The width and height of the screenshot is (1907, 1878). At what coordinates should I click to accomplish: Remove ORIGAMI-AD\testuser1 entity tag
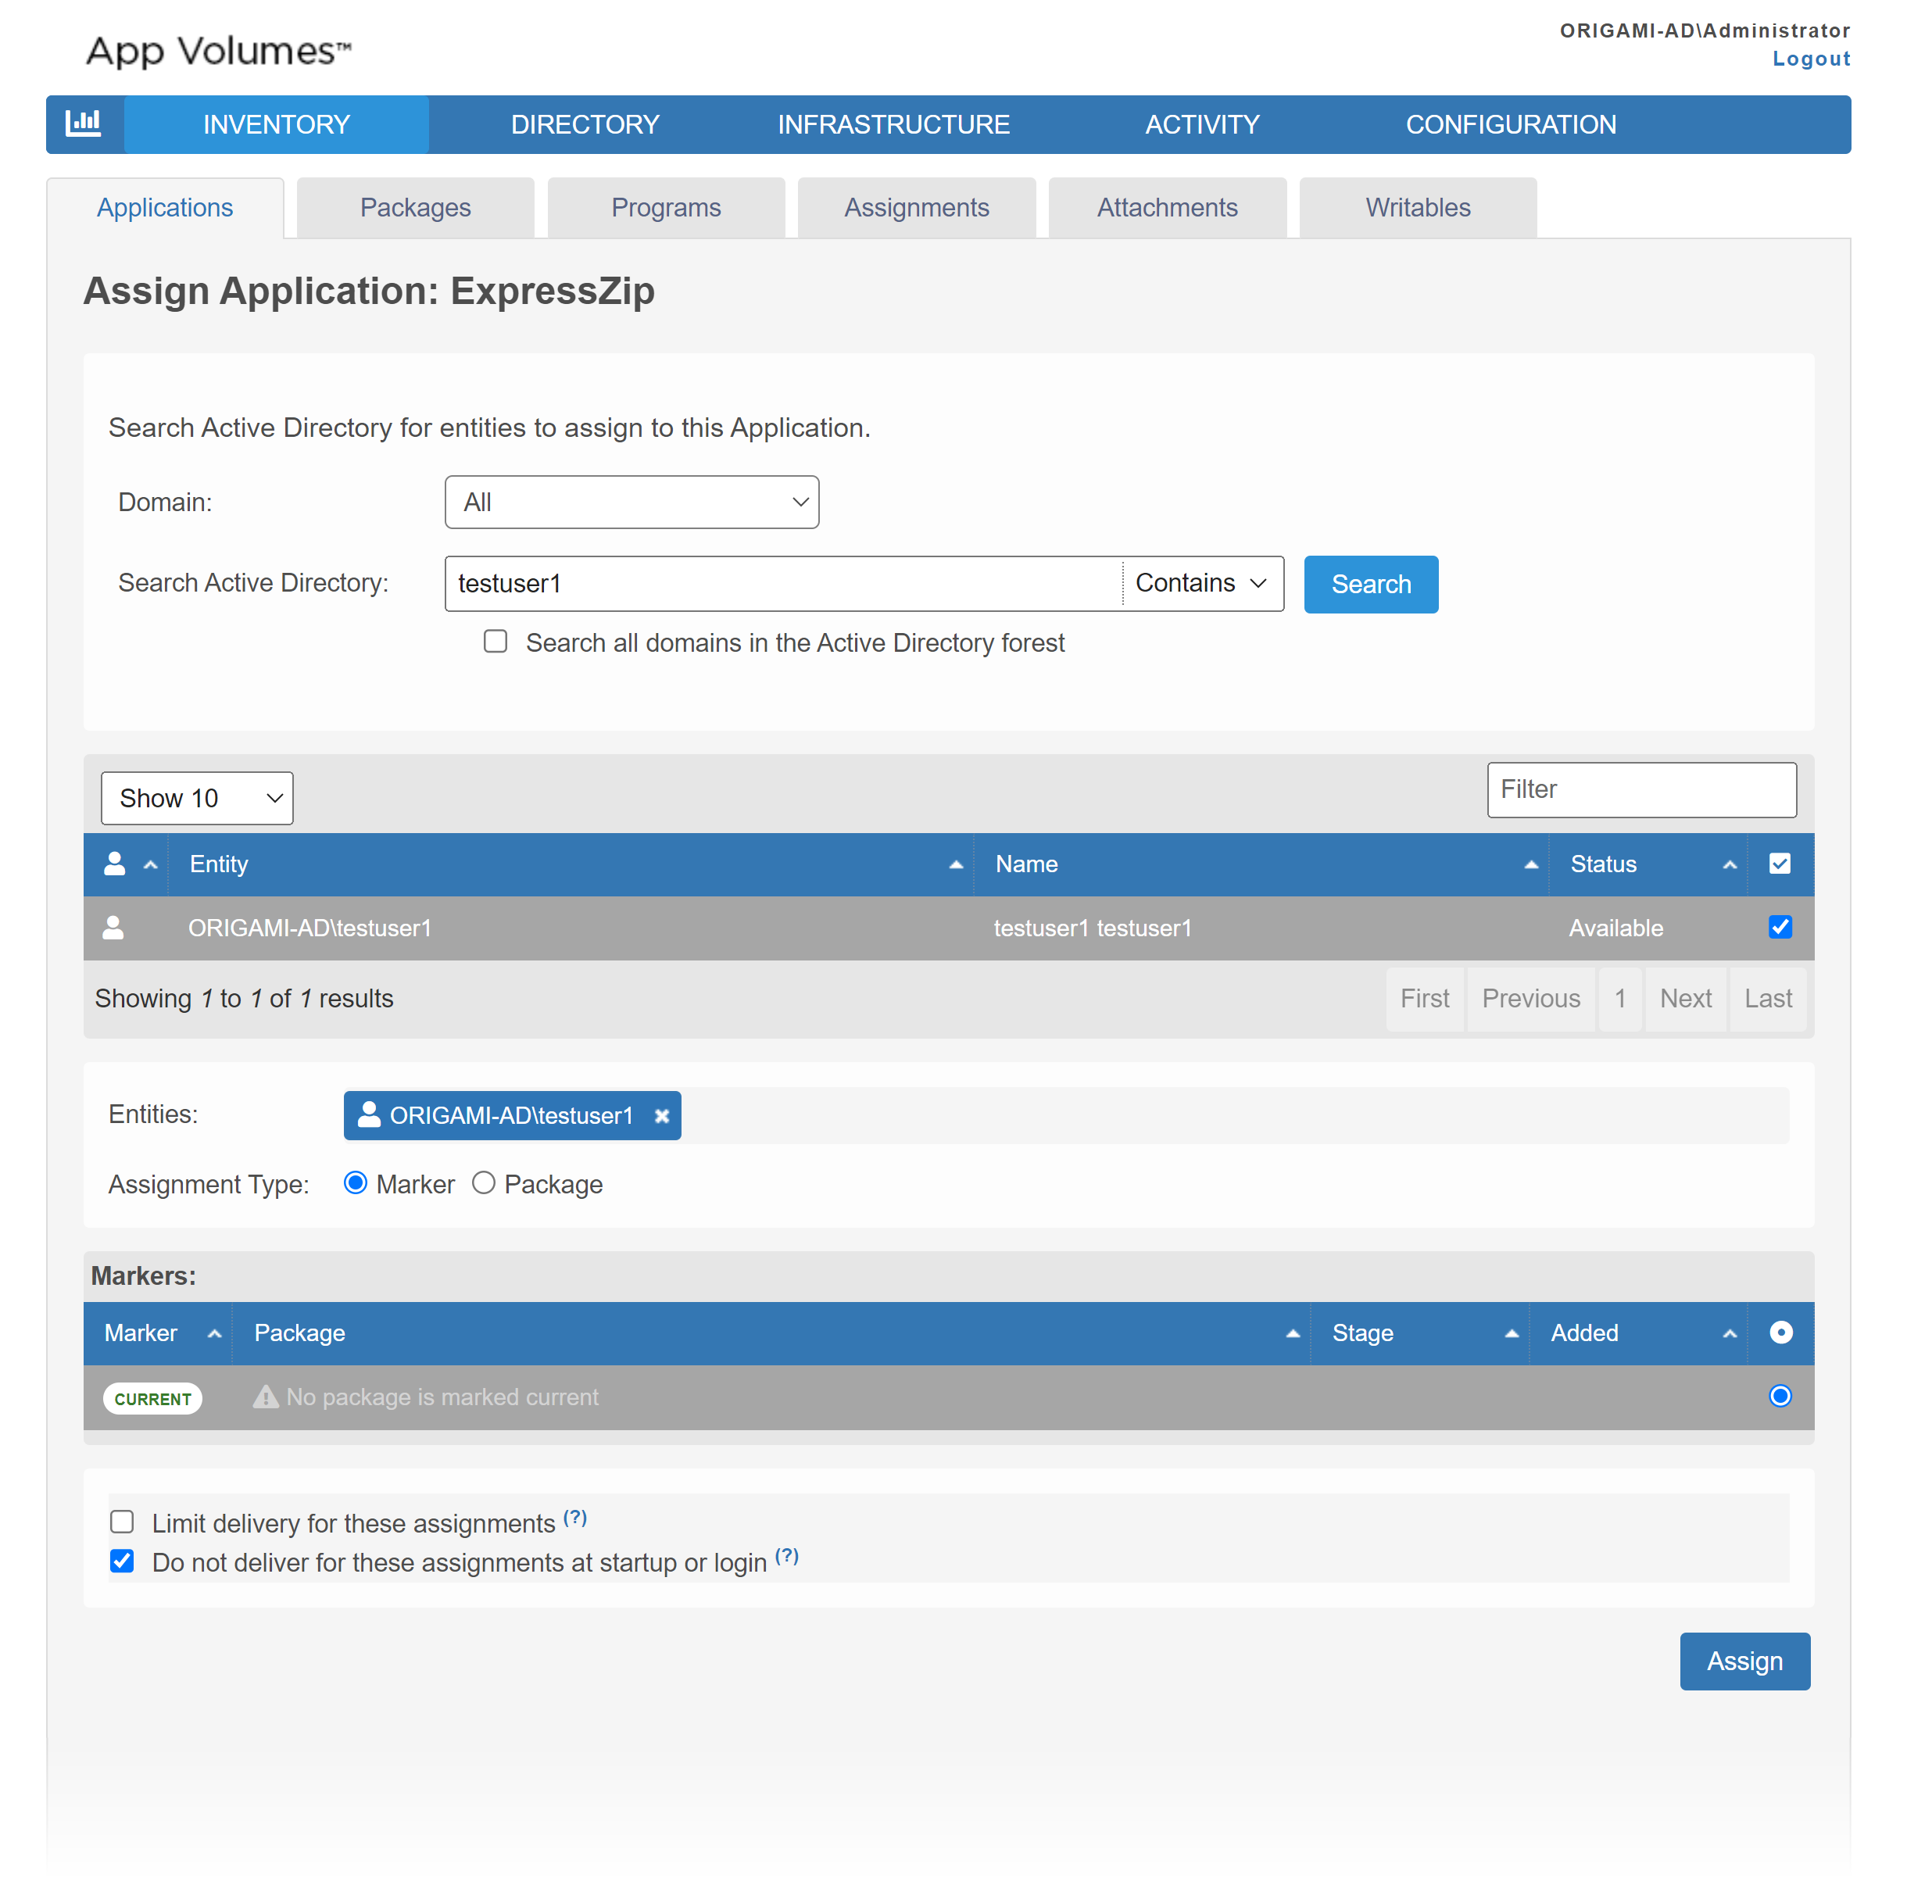[662, 1115]
